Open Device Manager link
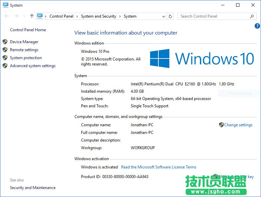261x197 pixels. (x=24, y=42)
